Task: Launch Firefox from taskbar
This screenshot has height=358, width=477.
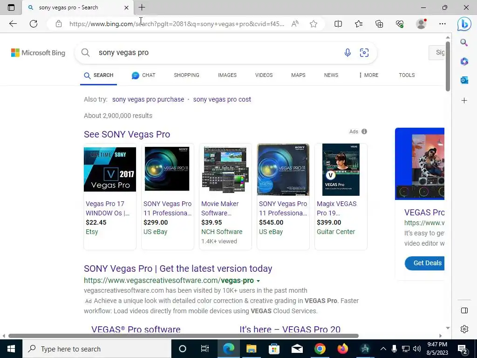Action: pos(342,349)
